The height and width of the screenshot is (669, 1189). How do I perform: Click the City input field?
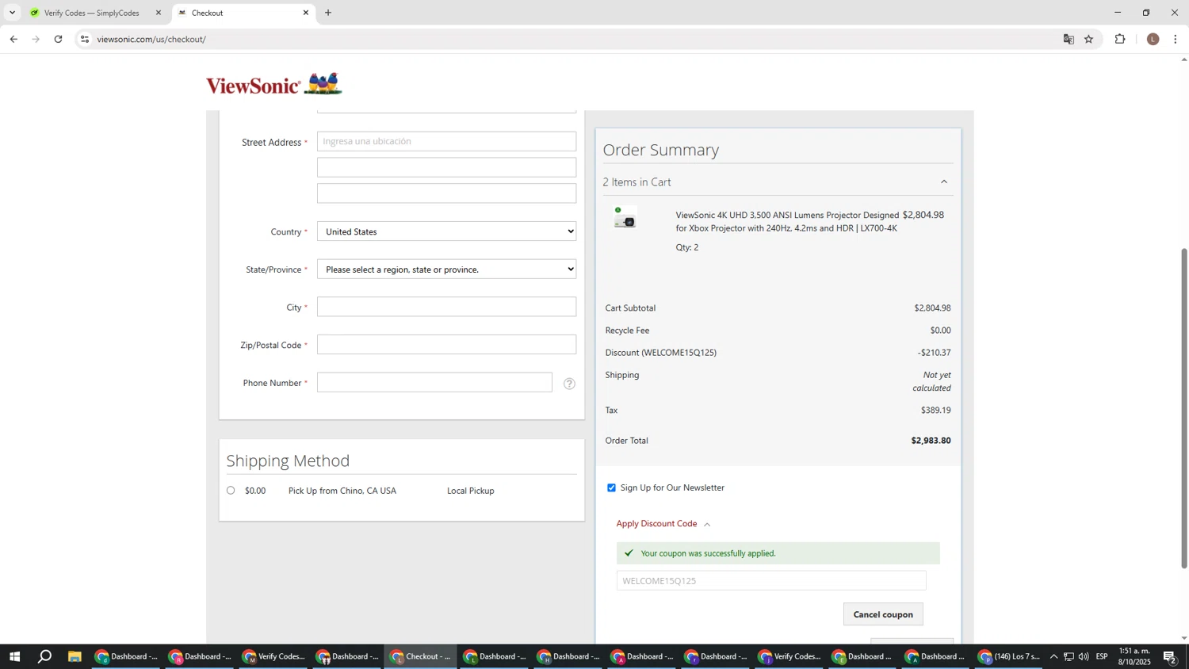(x=446, y=307)
